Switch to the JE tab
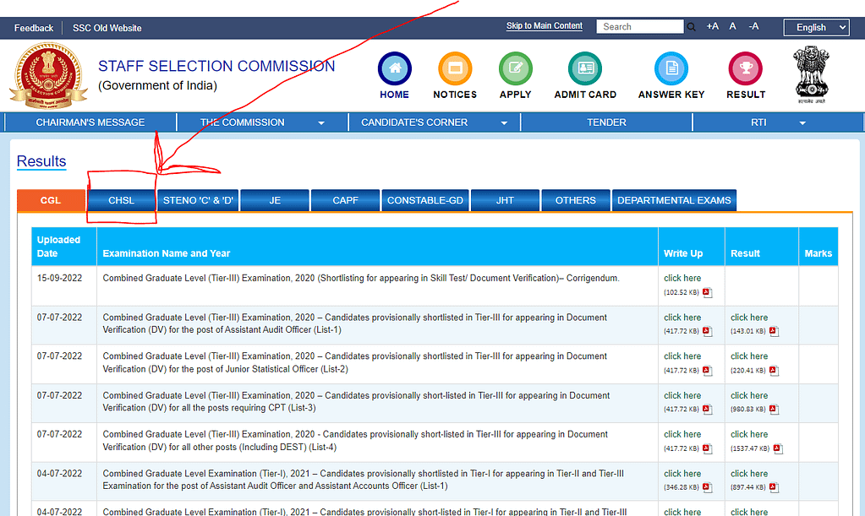Image resolution: width=865 pixels, height=516 pixels. 275,200
